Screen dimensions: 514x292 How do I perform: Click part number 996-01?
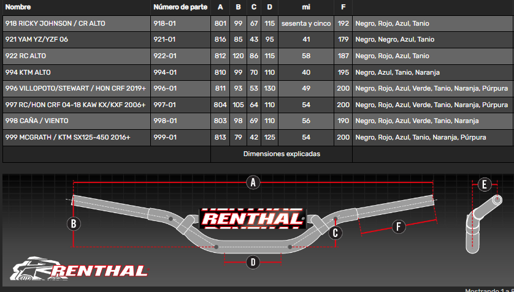[x=165, y=88]
